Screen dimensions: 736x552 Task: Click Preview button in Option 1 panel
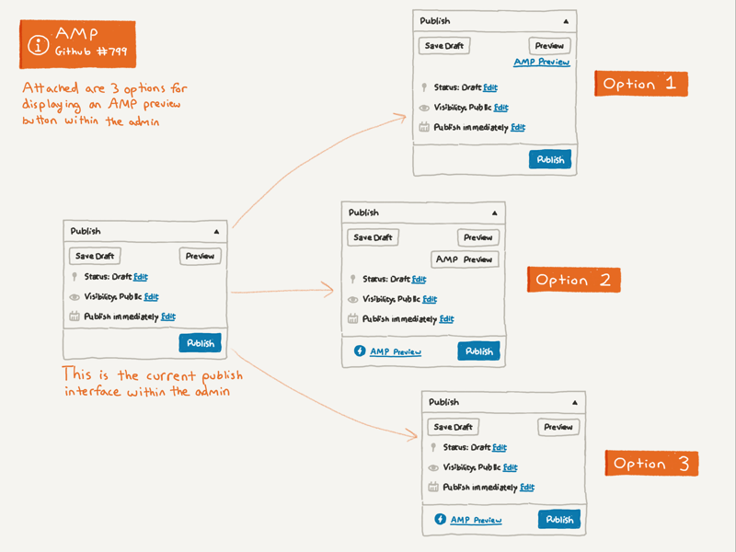(549, 45)
